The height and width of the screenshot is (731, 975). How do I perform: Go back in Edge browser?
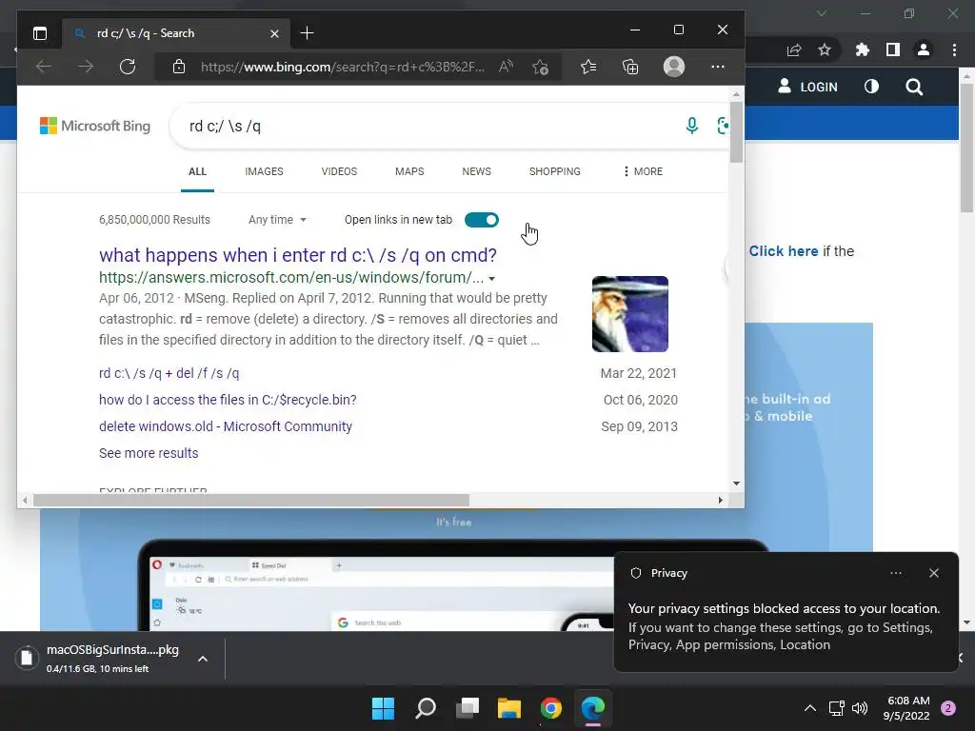(x=44, y=67)
